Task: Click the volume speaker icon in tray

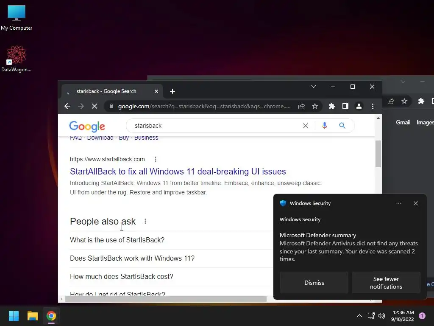Action: point(381,316)
